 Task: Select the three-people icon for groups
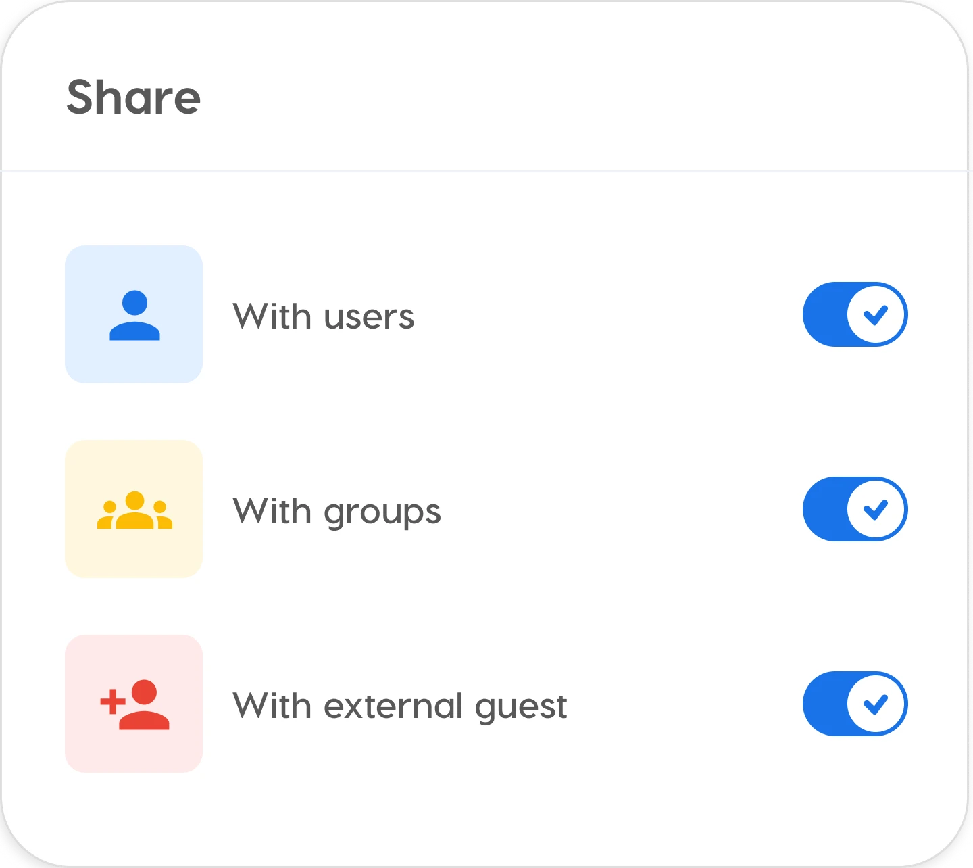tap(134, 509)
